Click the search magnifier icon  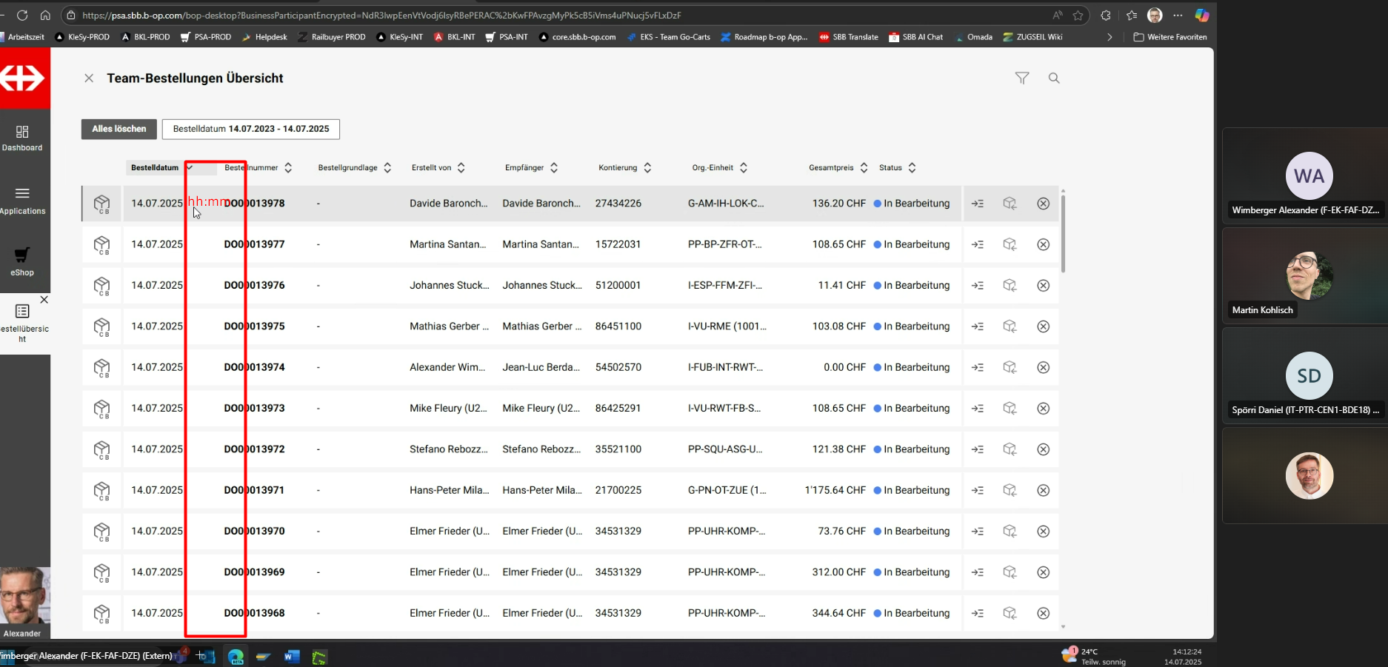coord(1054,78)
